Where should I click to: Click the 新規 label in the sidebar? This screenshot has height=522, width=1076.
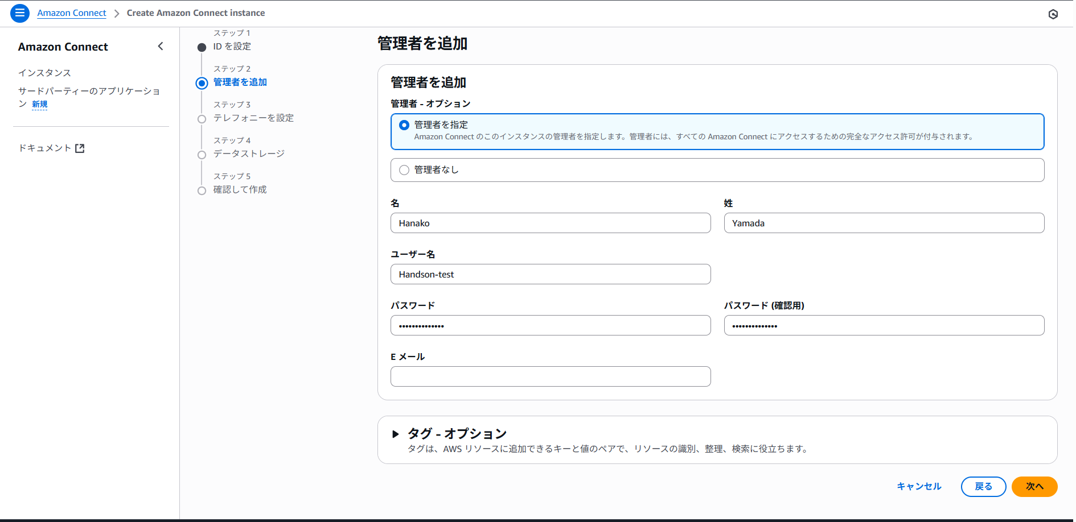pos(40,104)
